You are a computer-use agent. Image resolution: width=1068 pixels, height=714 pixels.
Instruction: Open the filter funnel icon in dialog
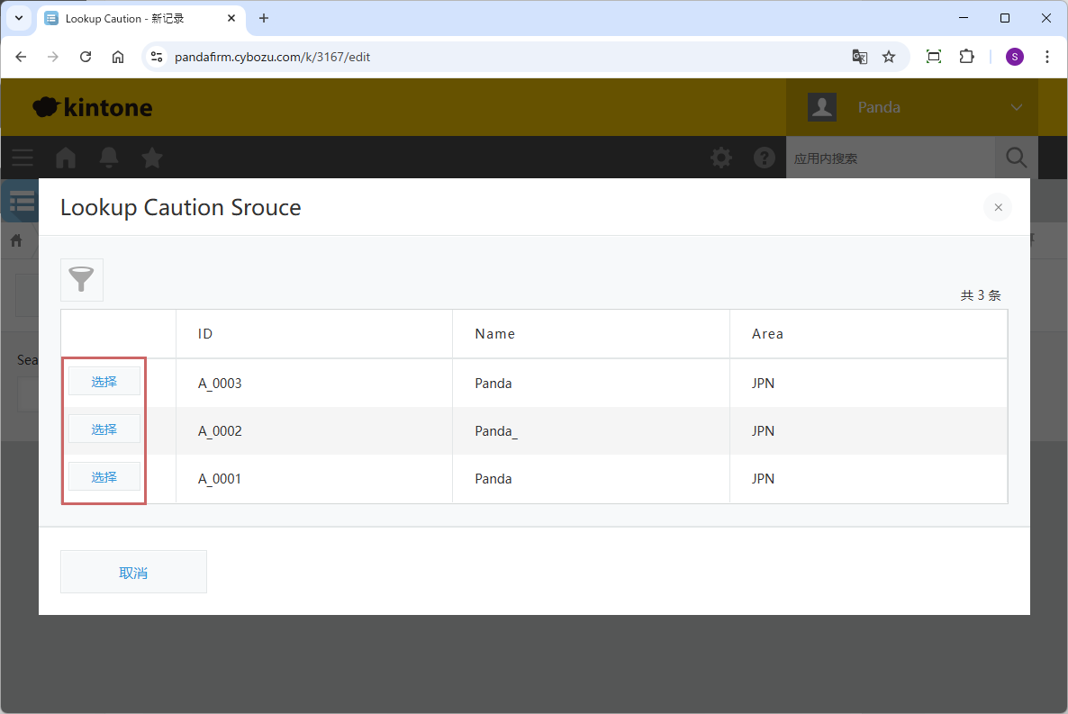(x=82, y=280)
